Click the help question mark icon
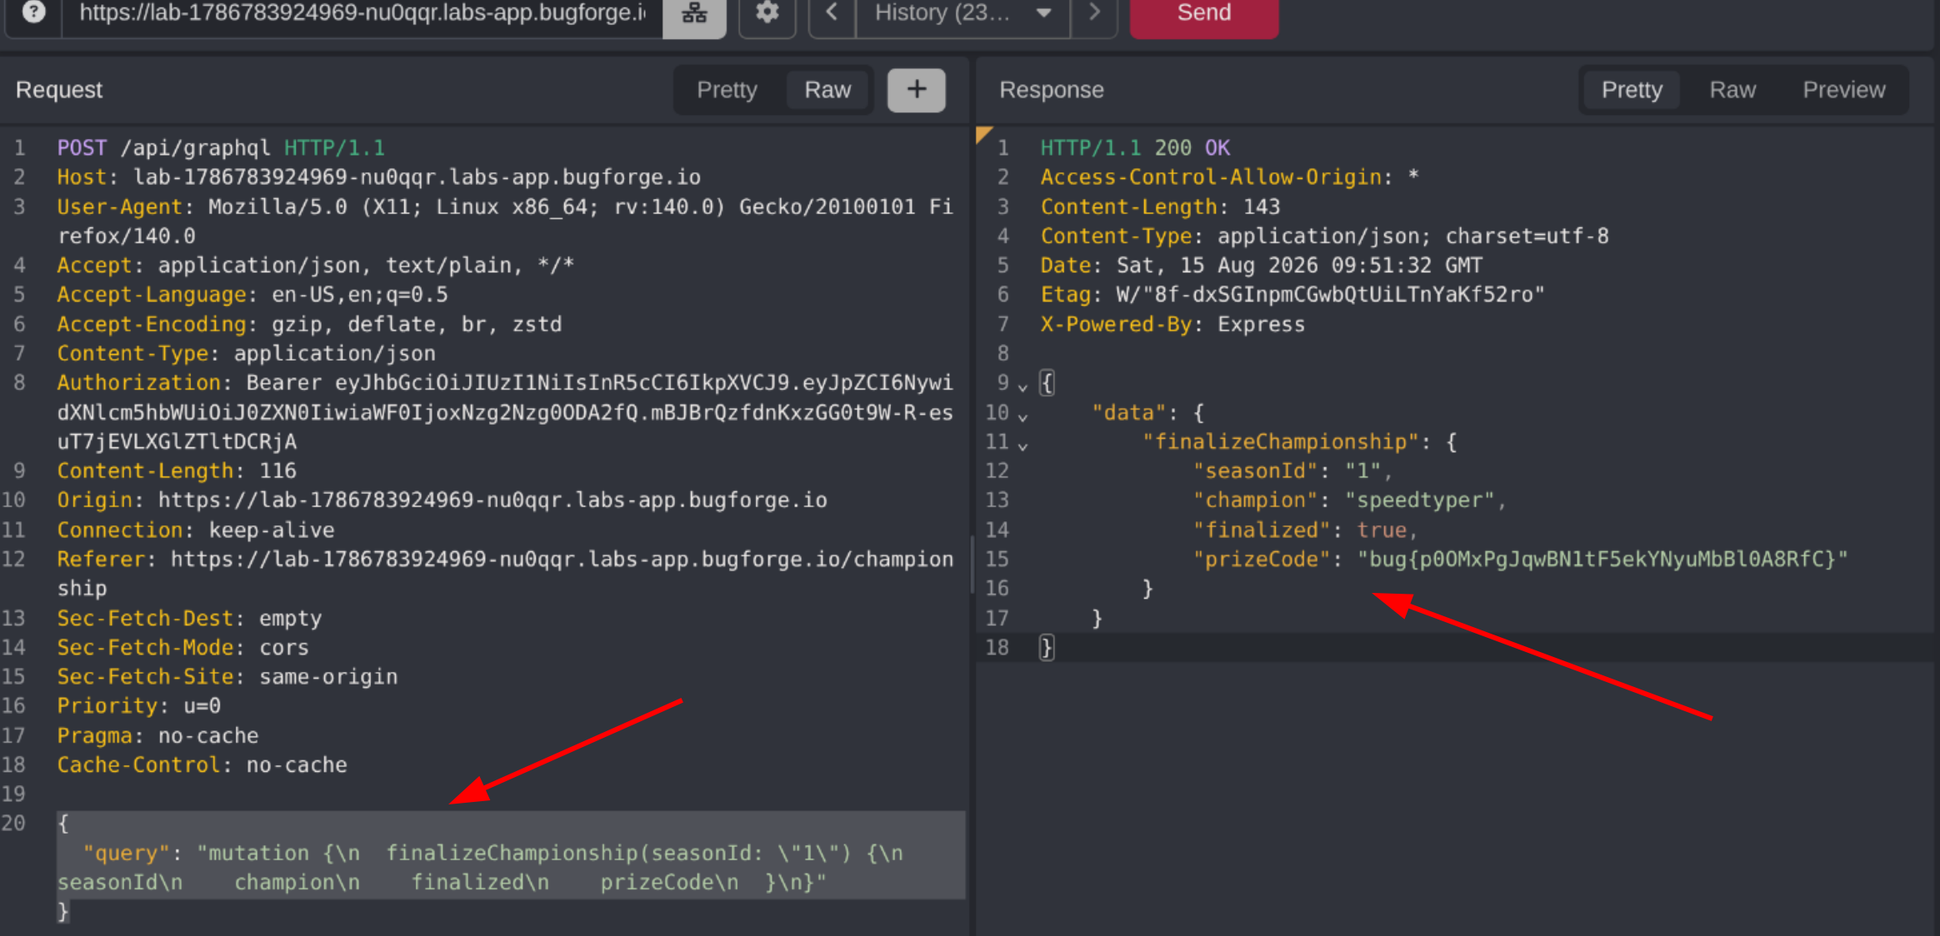1940x936 pixels. pyautogui.click(x=33, y=12)
